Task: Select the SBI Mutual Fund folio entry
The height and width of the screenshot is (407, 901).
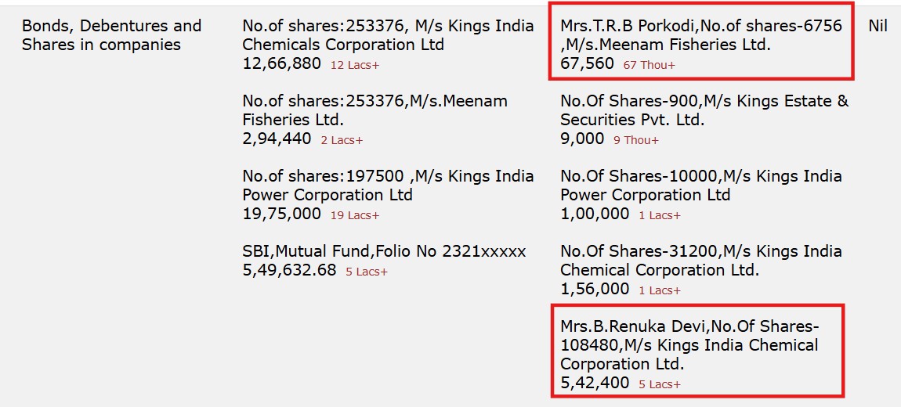Action: click(x=384, y=251)
